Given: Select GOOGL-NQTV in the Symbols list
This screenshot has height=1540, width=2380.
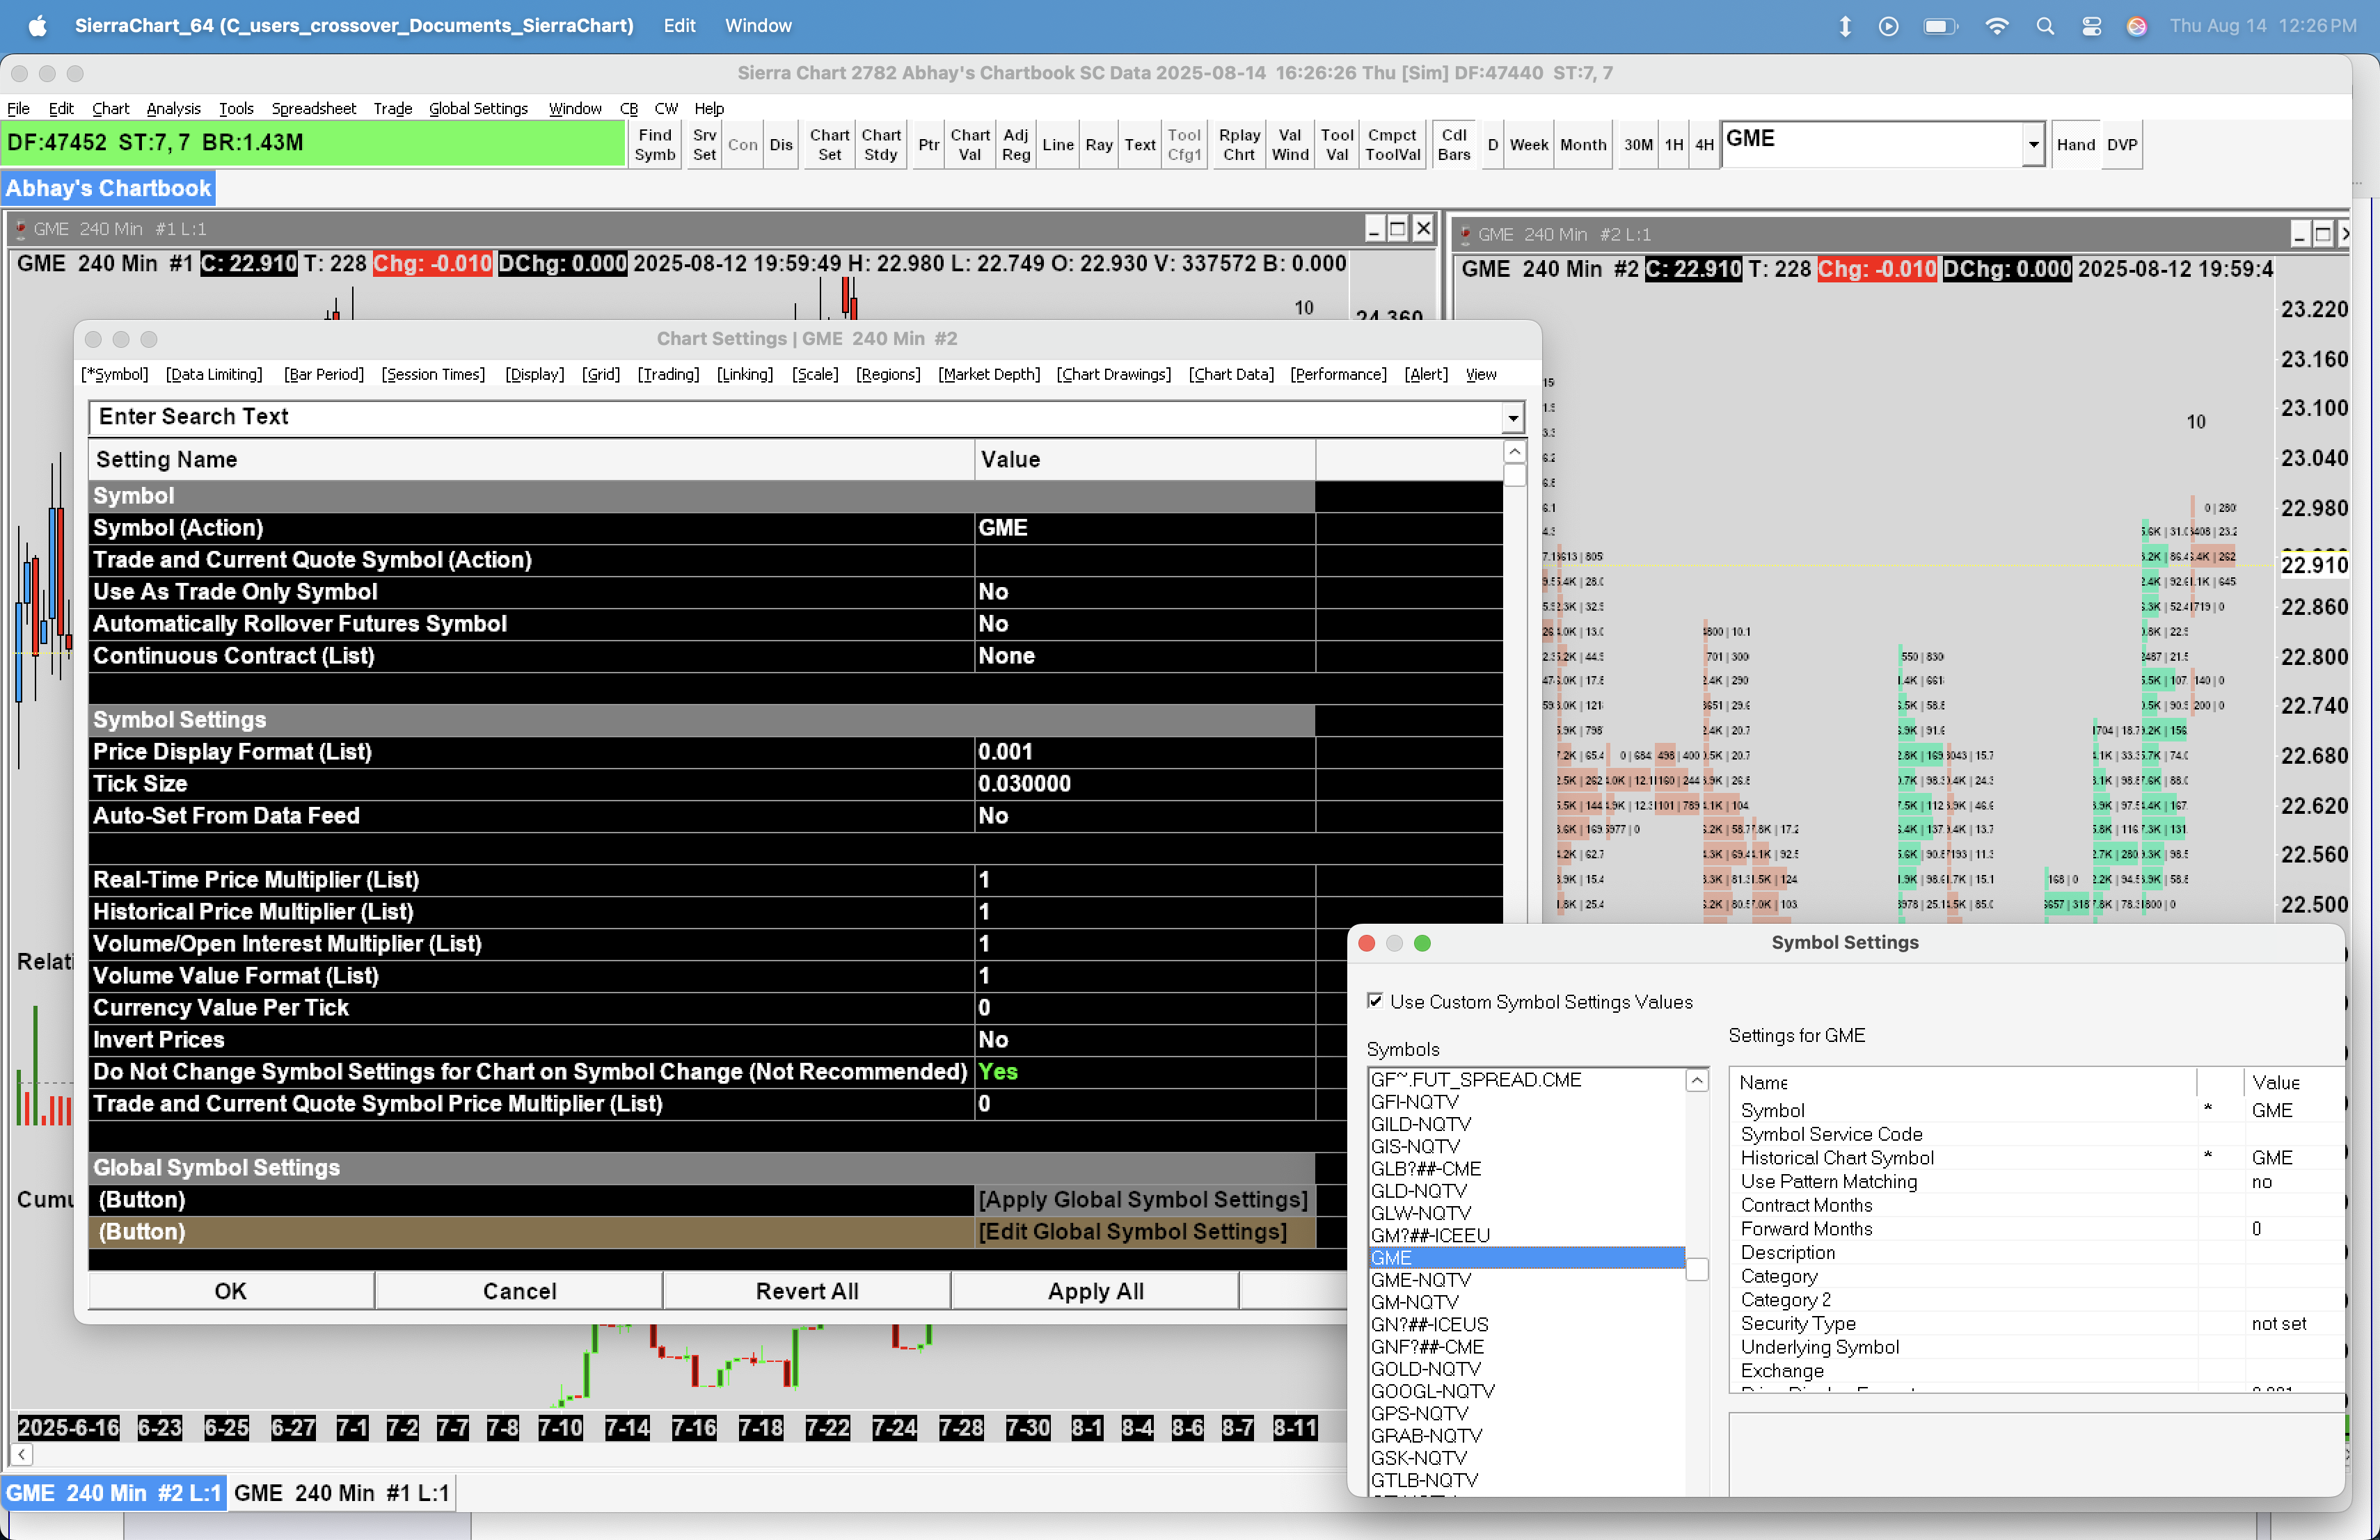Looking at the screenshot, I should (x=1432, y=1391).
